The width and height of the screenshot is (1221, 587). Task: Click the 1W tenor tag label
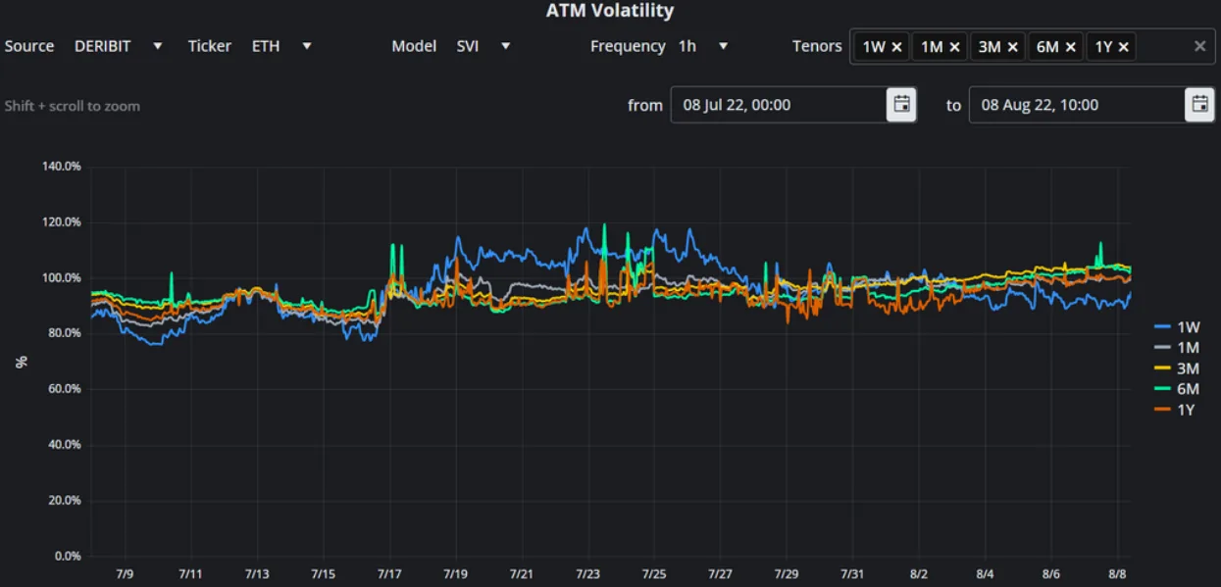[873, 46]
